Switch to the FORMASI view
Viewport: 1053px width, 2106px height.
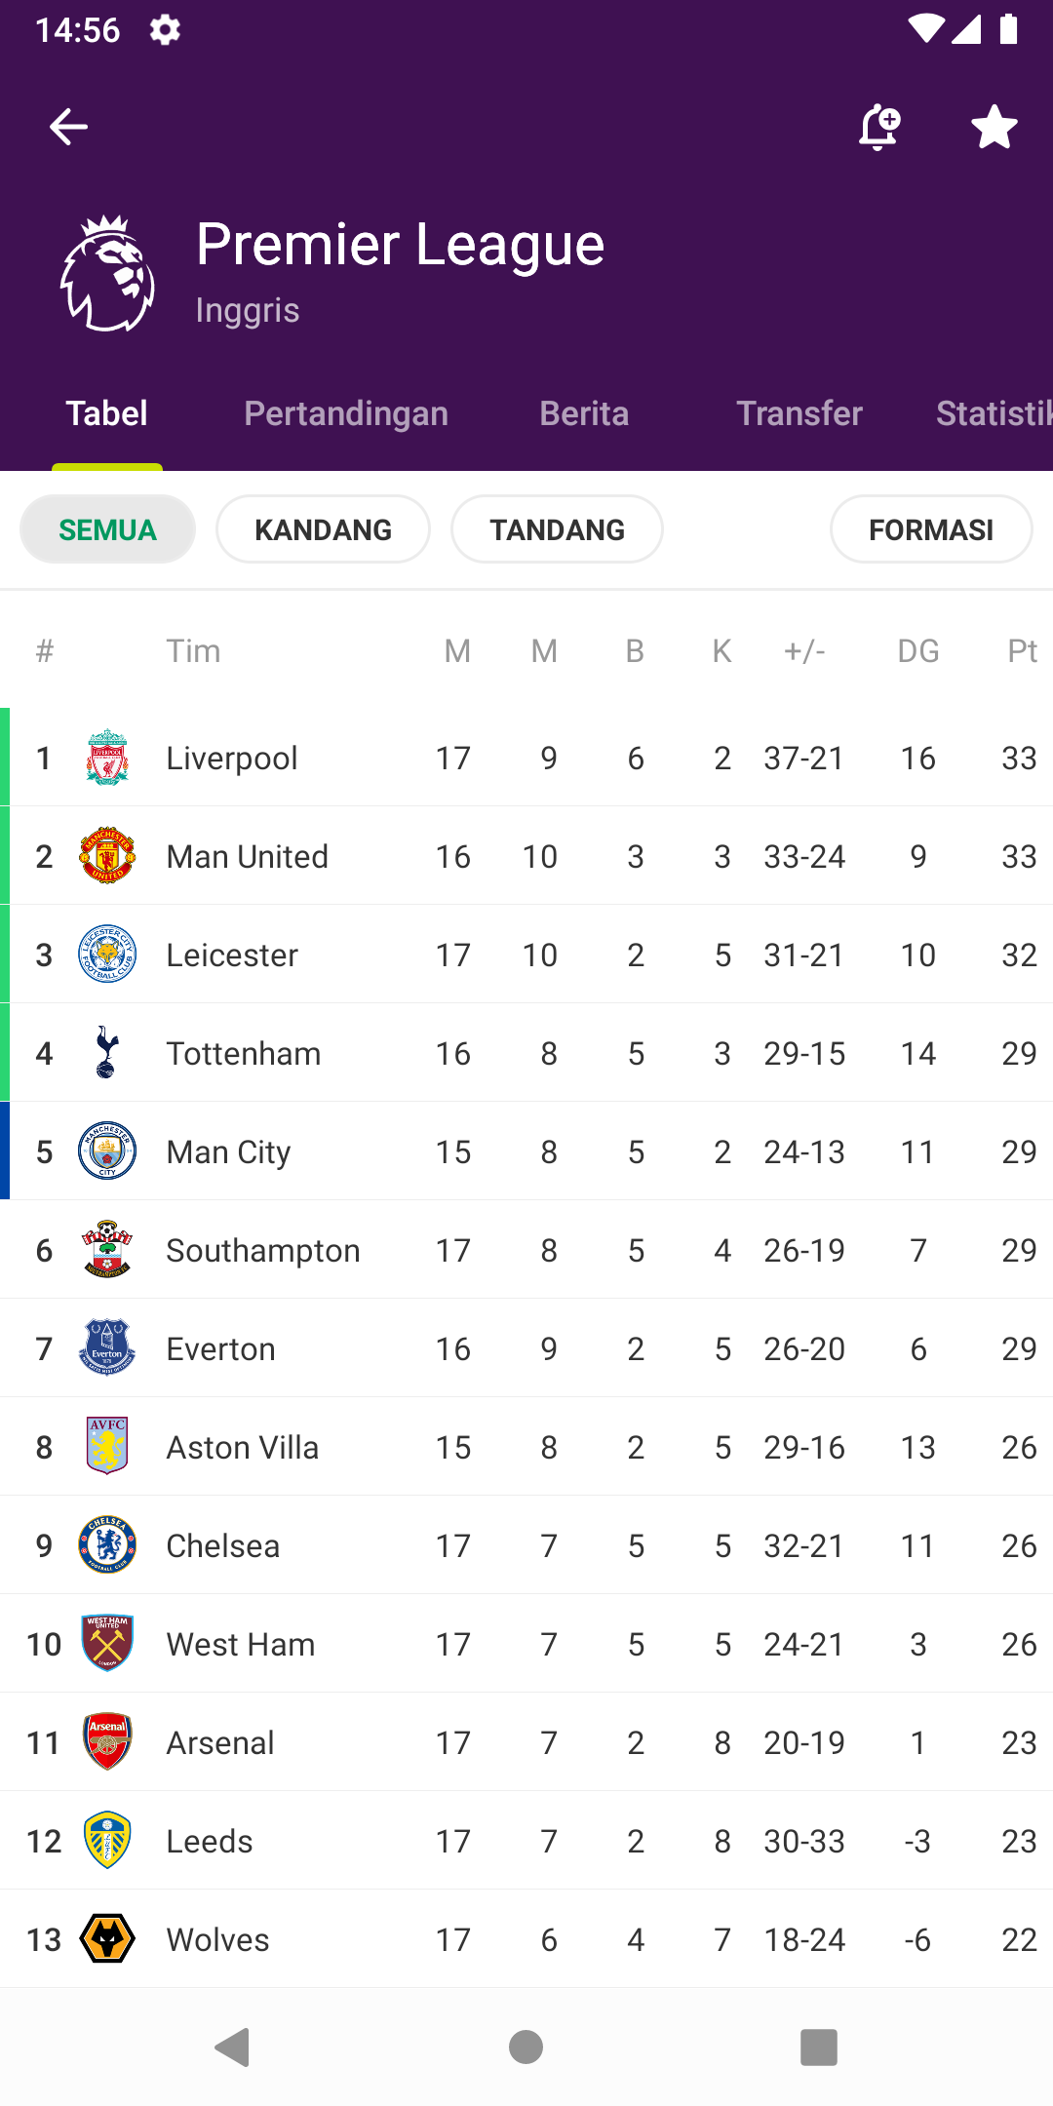click(931, 529)
